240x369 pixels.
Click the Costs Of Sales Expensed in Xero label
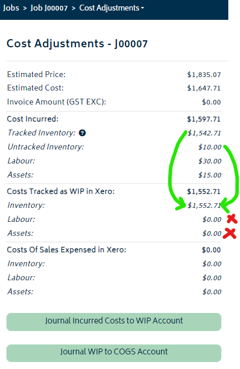point(67,250)
